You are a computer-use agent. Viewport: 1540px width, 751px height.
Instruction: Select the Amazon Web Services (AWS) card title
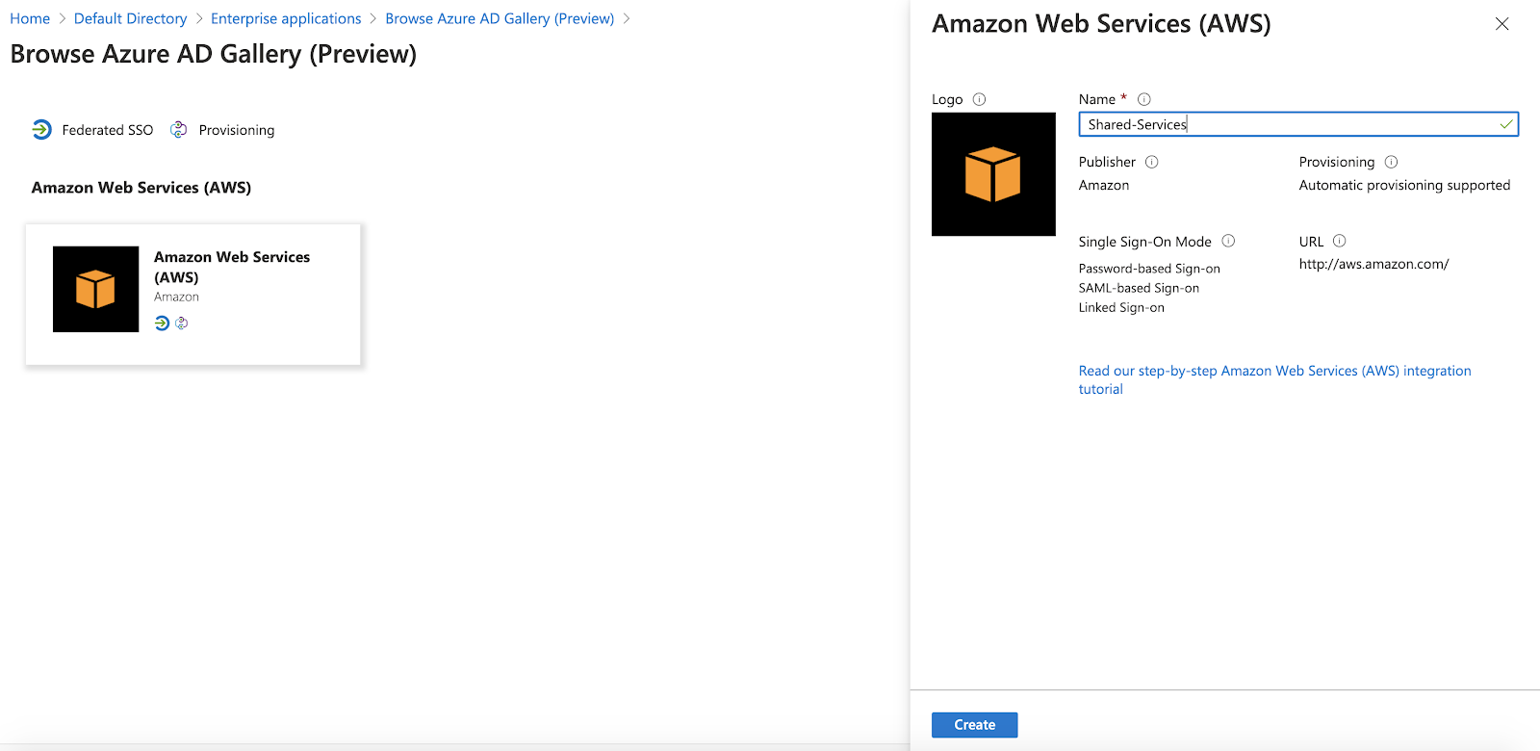(232, 267)
